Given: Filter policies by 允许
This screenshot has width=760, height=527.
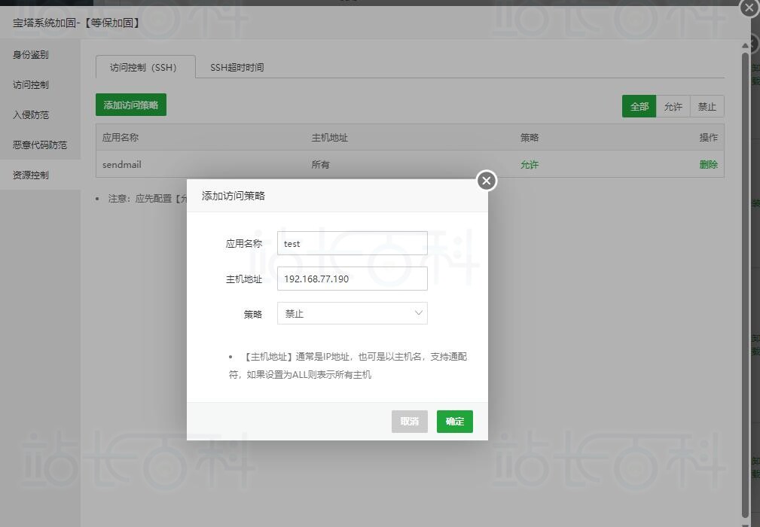Looking at the screenshot, I should (x=673, y=106).
